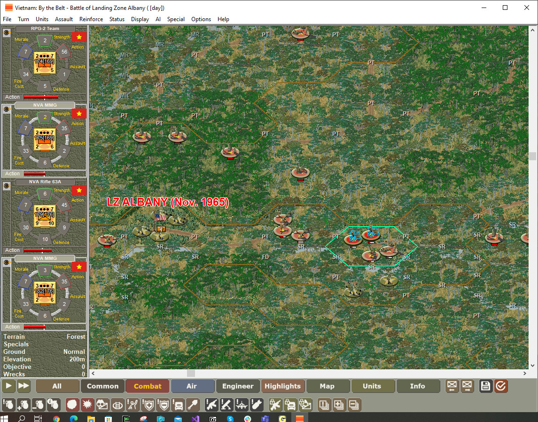Open Microsoft Edge from the taskbar
Viewport: 538px width, 422px height.
click(x=73, y=419)
